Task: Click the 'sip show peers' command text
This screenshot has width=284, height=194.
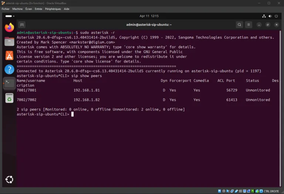Action: (87, 76)
